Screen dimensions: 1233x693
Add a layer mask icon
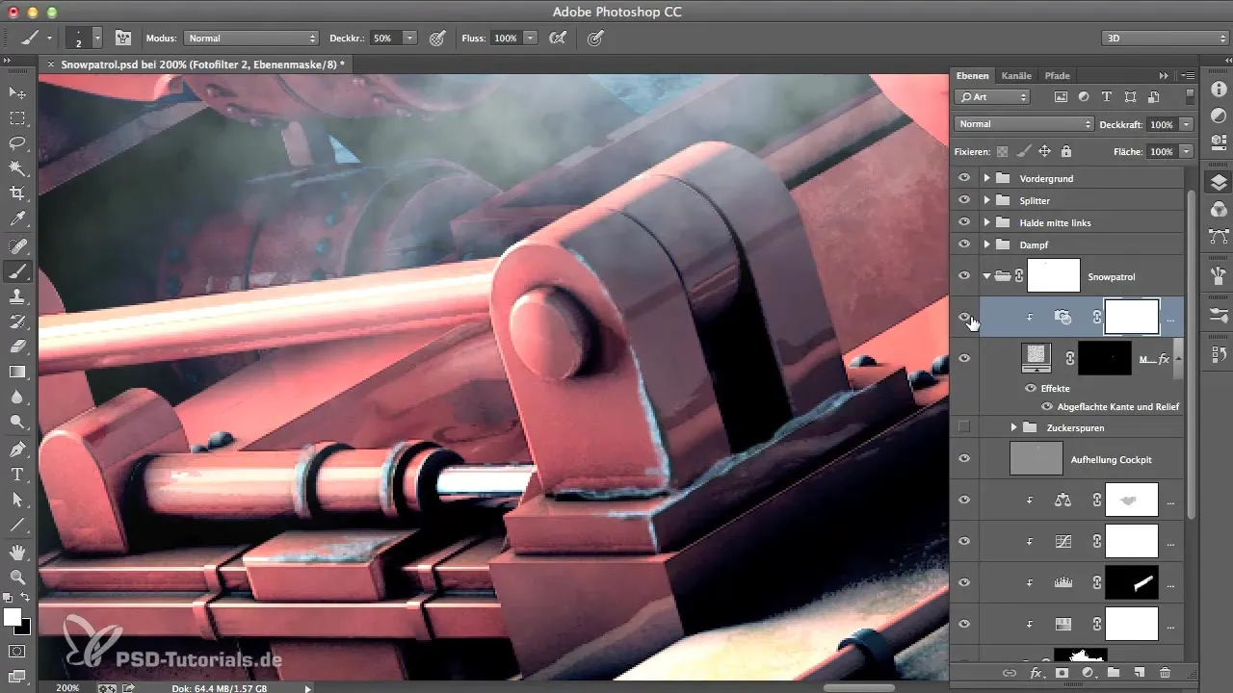tap(1062, 673)
